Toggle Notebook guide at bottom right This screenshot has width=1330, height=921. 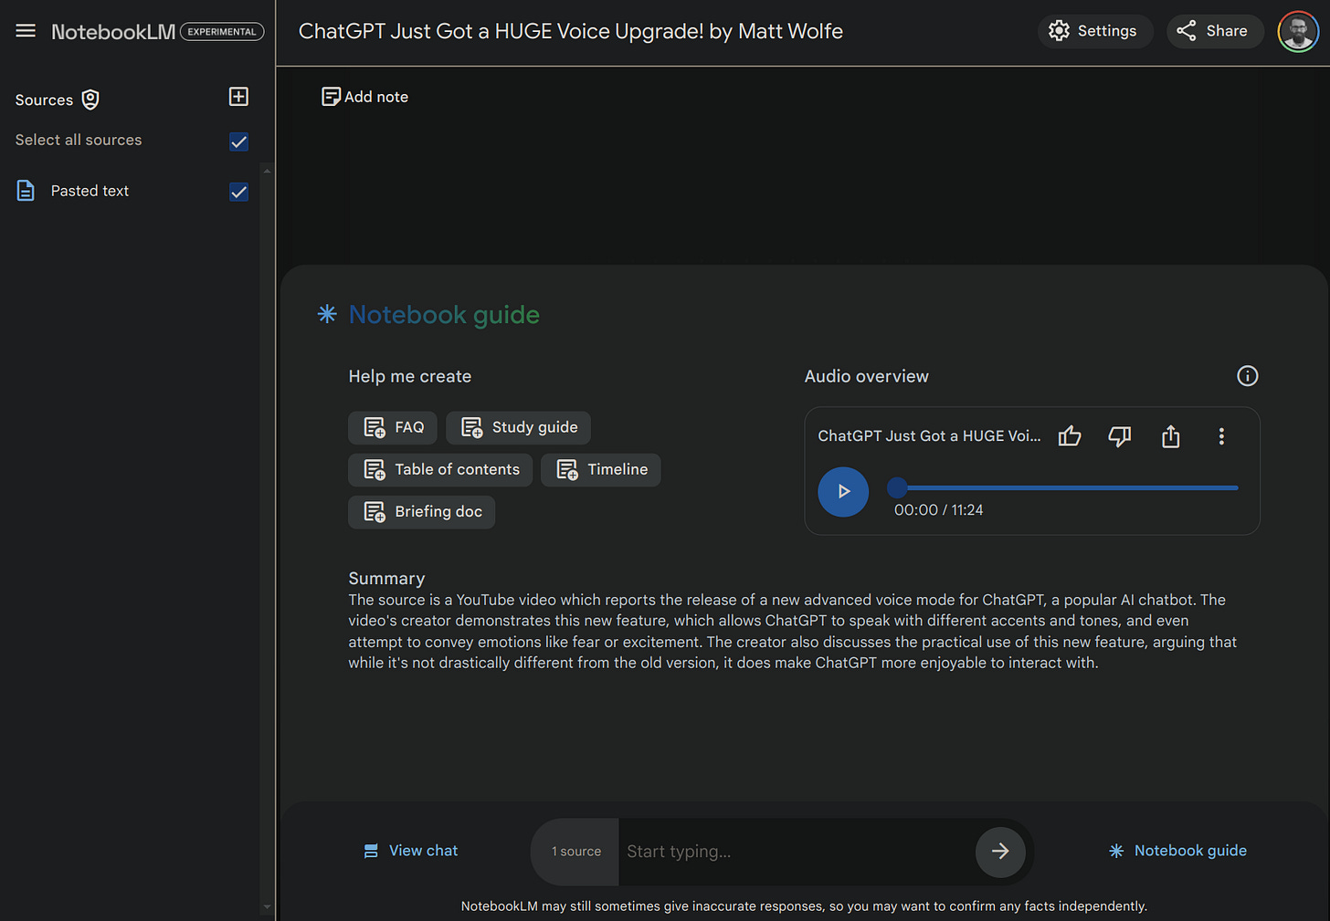(x=1177, y=851)
